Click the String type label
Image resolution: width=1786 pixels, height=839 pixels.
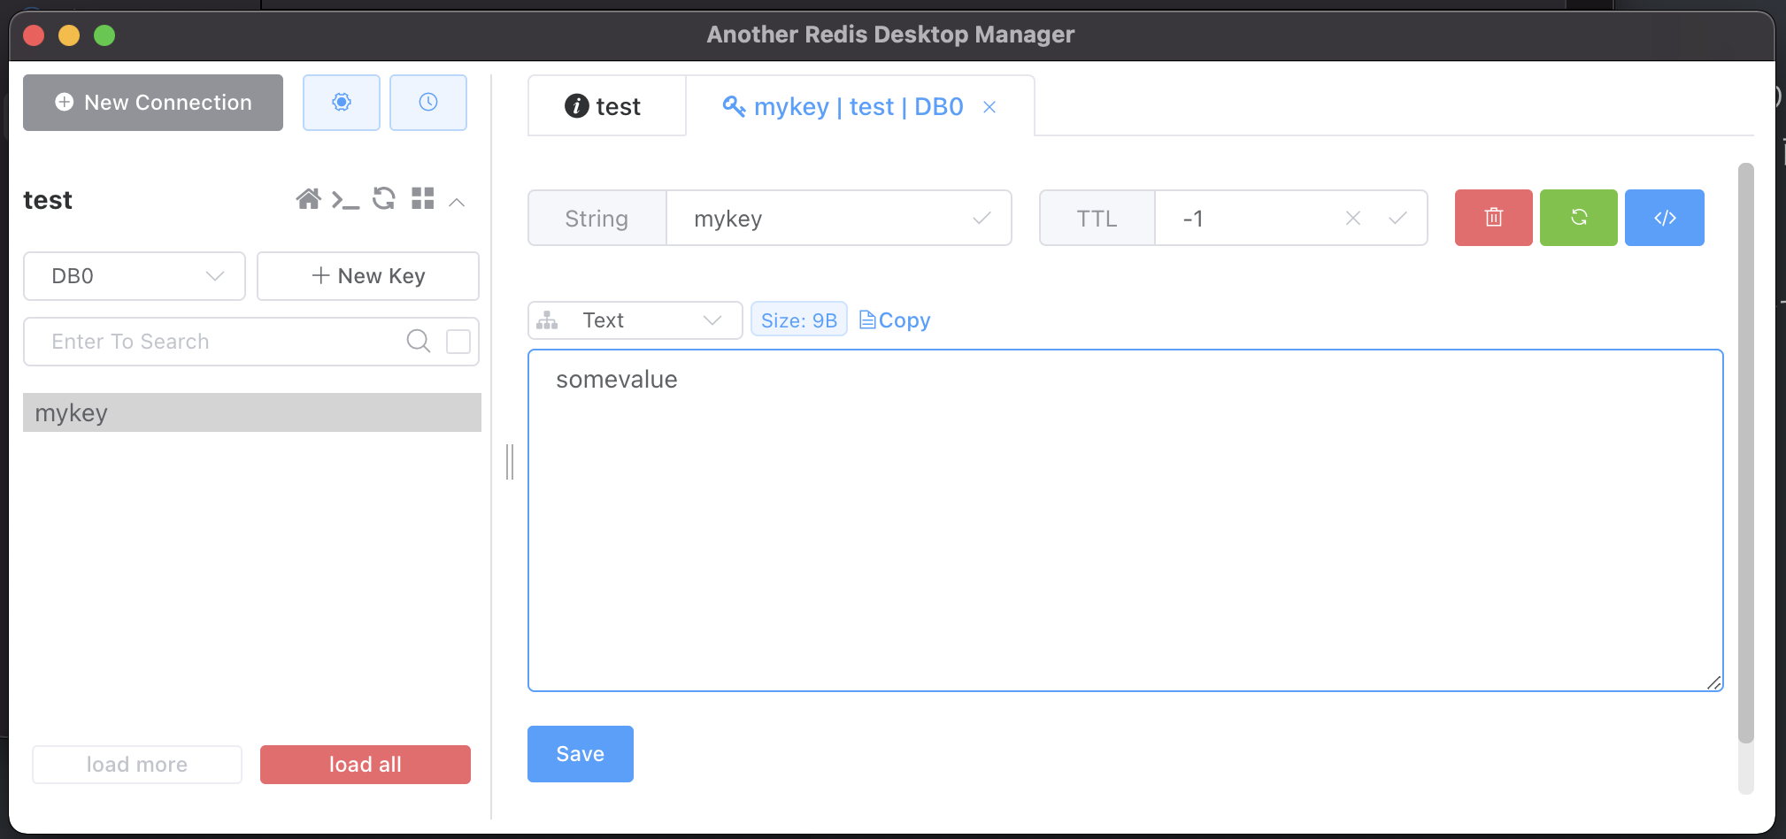tap(597, 219)
